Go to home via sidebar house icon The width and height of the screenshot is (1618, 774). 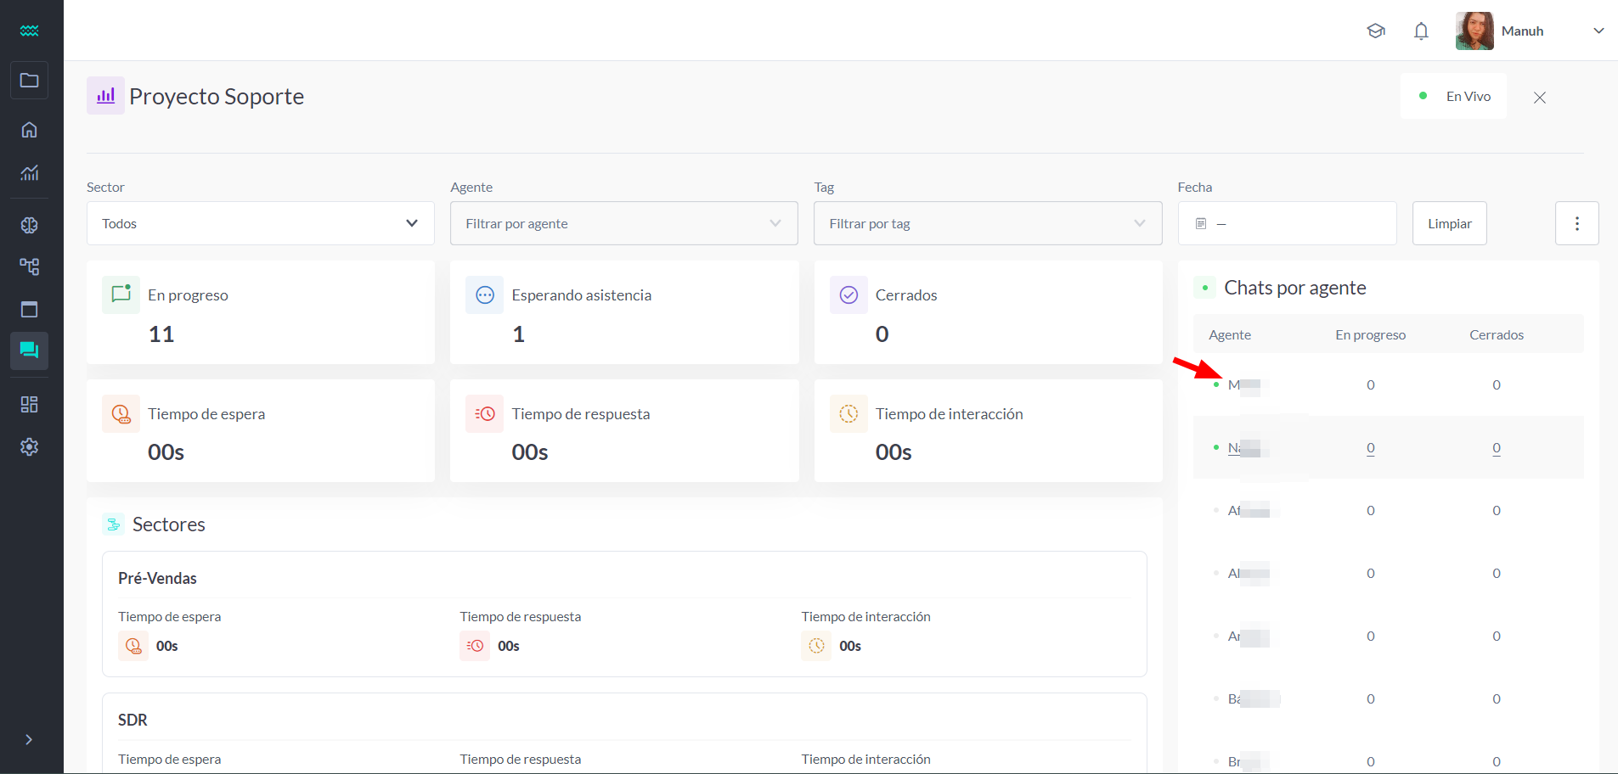click(x=30, y=130)
